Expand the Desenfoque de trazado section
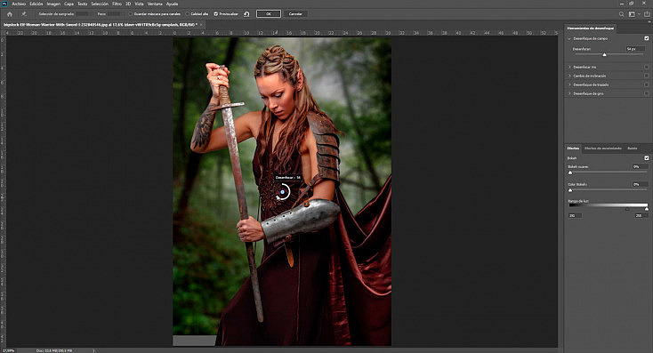 [x=569, y=84]
